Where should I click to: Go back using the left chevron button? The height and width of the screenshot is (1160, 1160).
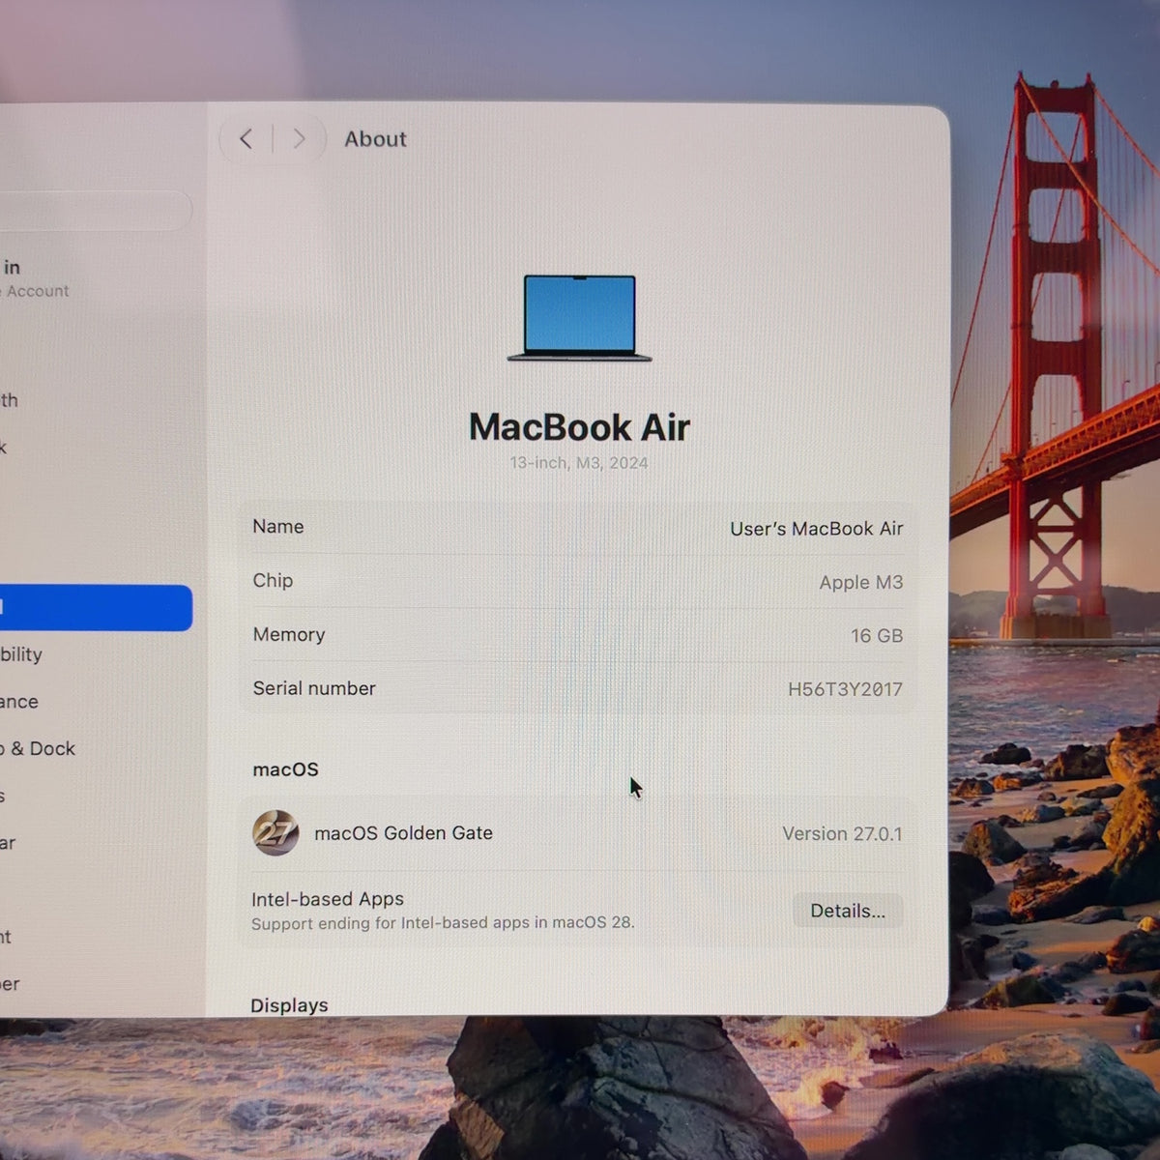point(246,139)
